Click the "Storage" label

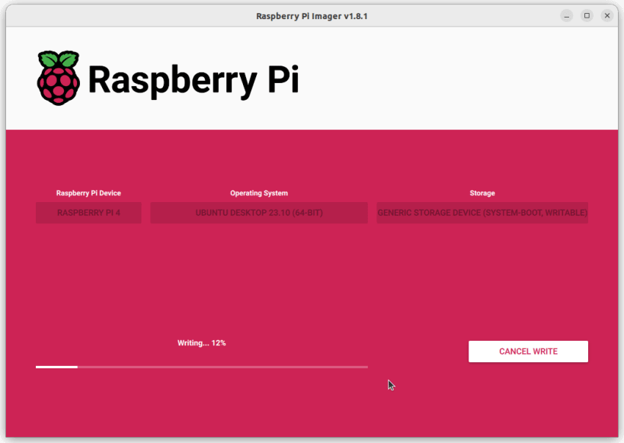pyautogui.click(x=482, y=193)
